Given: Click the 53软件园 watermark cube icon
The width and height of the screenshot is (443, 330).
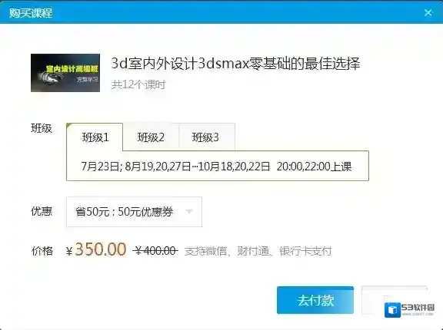Looking at the screenshot, I should [392, 310].
